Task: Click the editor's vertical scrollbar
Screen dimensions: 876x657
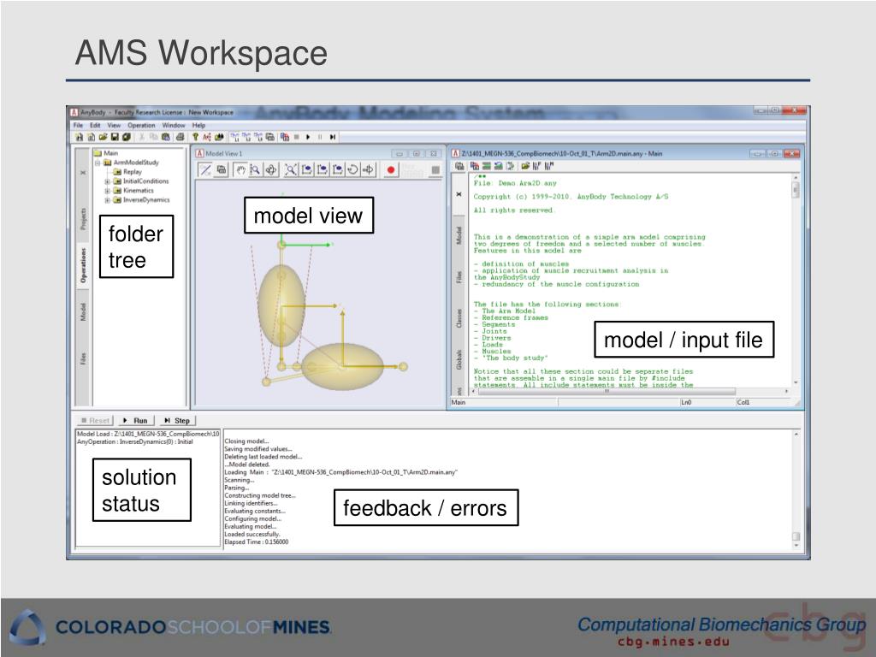Action: tap(796, 281)
